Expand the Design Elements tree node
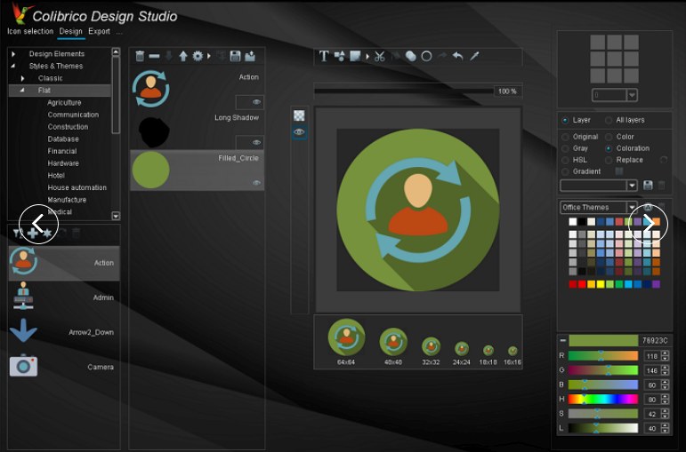The height and width of the screenshot is (452, 686). pos(13,54)
